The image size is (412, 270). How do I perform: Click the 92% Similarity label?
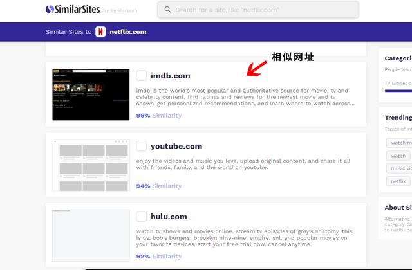pyautogui.click(x=159, y=256)
